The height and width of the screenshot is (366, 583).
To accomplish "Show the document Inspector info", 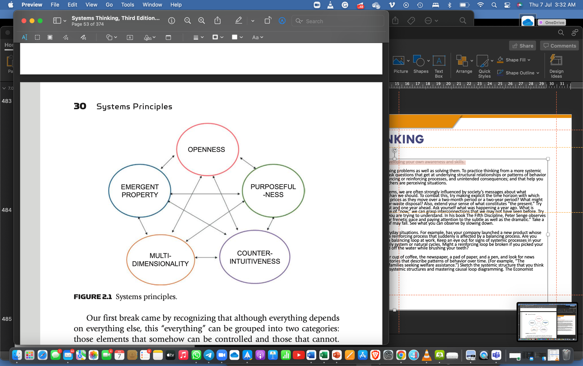I will (172, 21).
